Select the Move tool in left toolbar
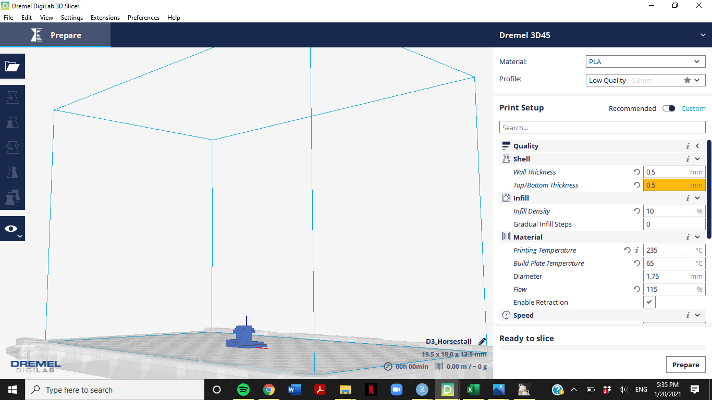712x400 pixels. tap(12, 97)
